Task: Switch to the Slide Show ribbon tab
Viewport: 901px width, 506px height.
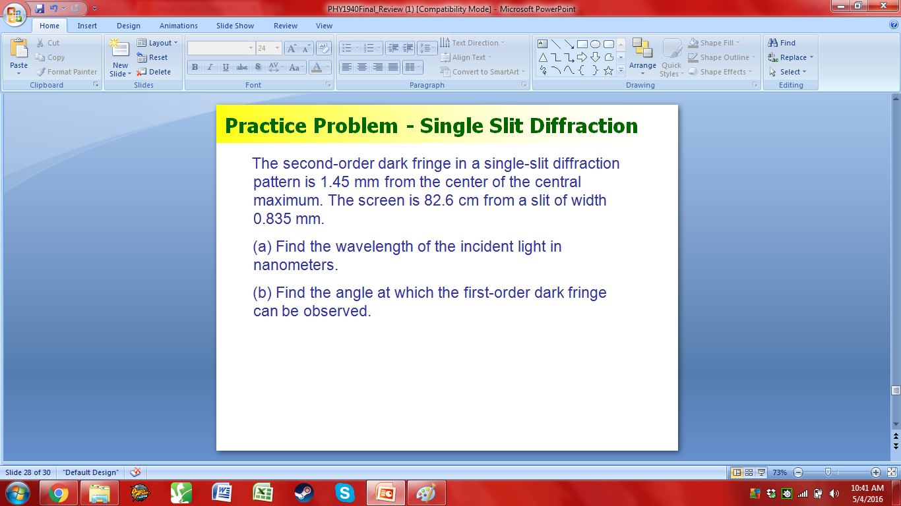Action: coord(234,25)
